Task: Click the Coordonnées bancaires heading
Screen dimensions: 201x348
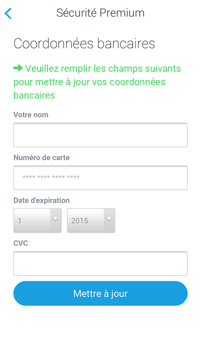Action: [84, 43]
